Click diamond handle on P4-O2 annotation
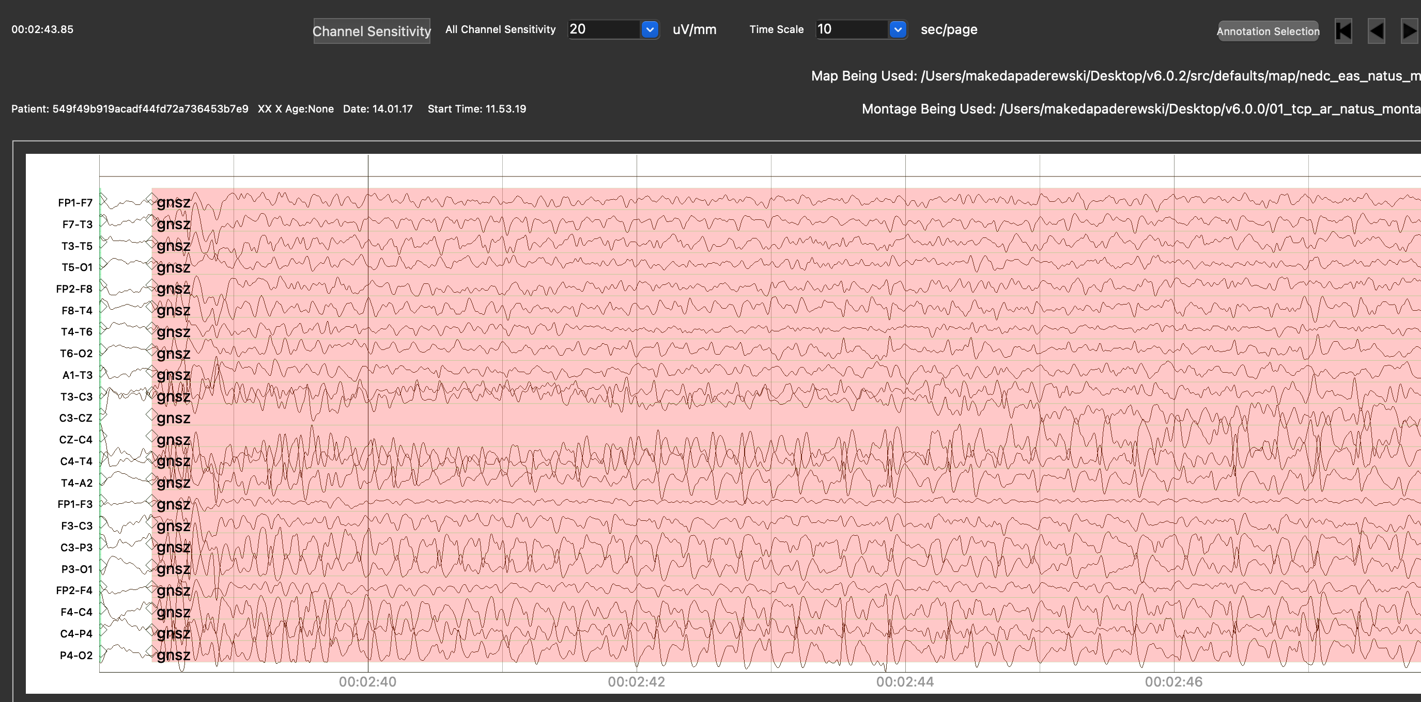 151,652
